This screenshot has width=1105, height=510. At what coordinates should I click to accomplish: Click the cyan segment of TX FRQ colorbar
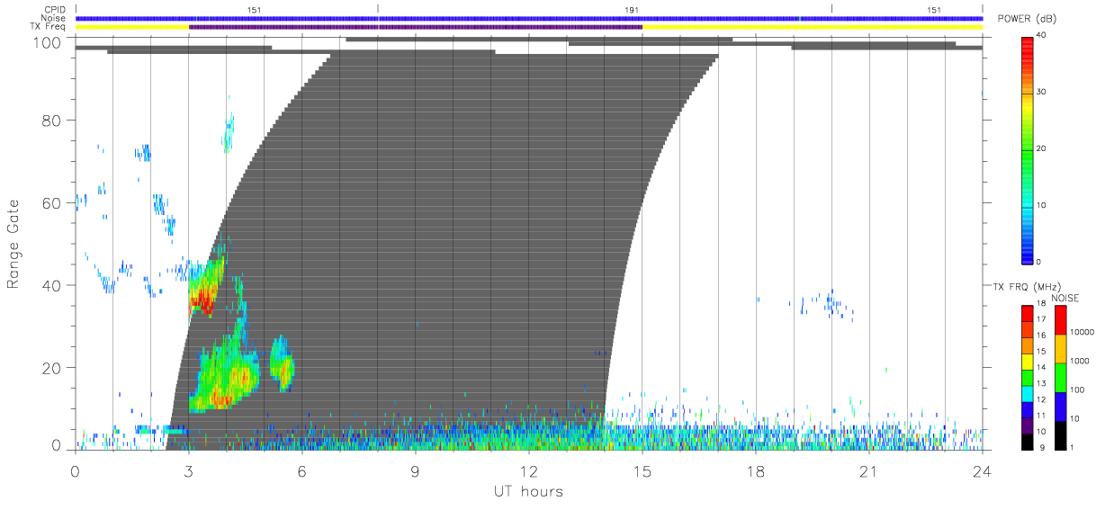pos(1027,393)
